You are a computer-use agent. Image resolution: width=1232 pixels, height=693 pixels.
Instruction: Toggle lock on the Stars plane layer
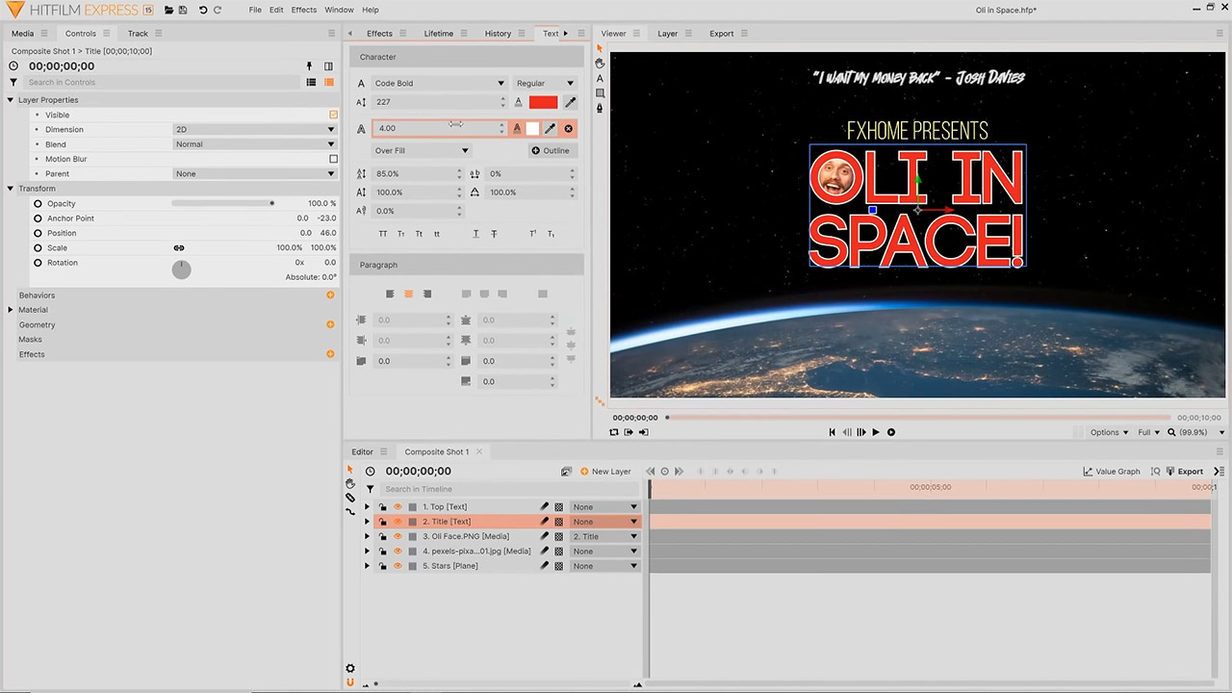[x=382, y=566]
